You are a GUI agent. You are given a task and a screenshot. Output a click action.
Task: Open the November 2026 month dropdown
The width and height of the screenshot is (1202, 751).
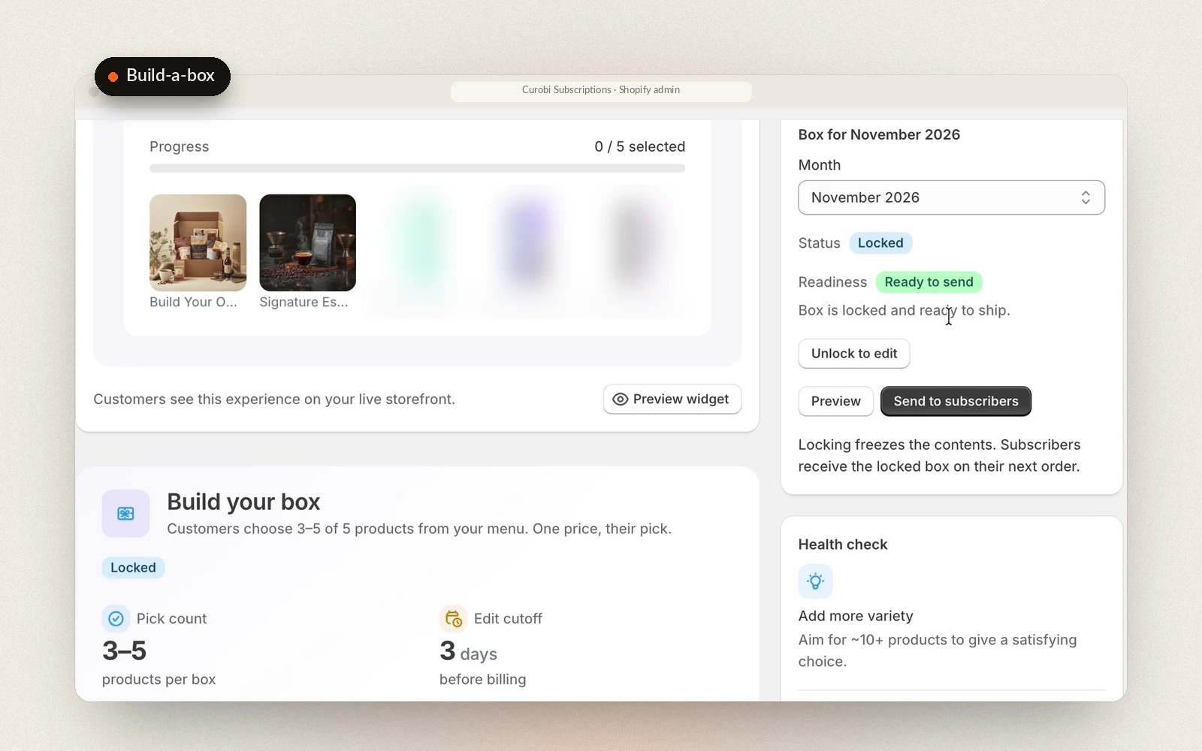[x=951, y=198]
